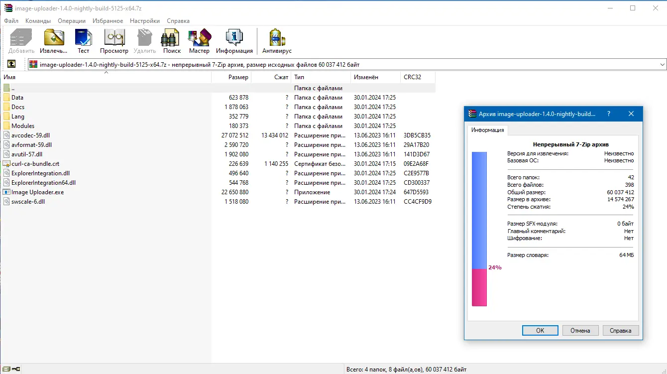Click the Image Uploader.exe application icon
The height and width of the screenshot is (374, 667).
coord(6,192)
